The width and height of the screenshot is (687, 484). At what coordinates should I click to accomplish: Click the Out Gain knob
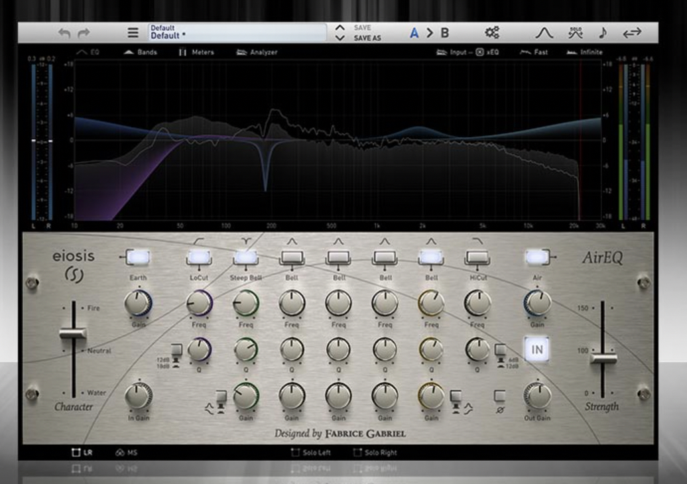click(537, 396)
